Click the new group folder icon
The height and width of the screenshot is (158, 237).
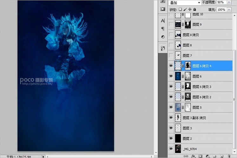point(215,156)
